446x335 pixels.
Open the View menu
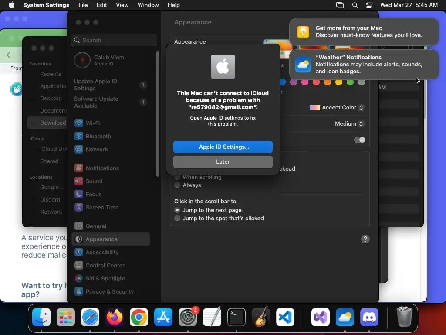tap(122, 5)
